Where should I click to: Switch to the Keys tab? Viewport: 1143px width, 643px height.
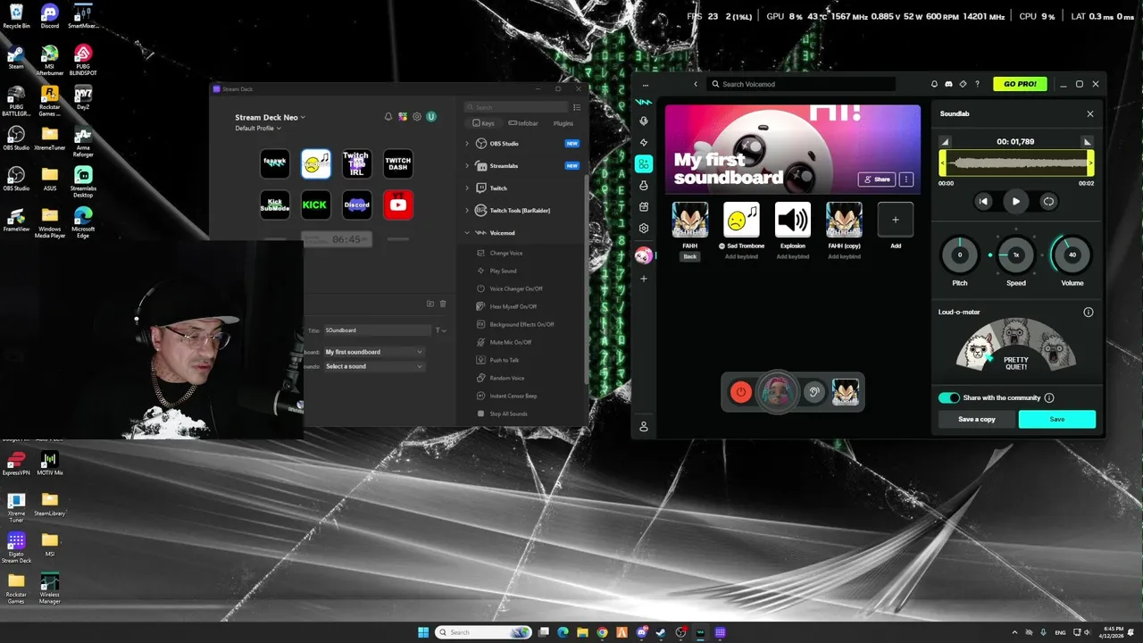click(x=484, y=123)
